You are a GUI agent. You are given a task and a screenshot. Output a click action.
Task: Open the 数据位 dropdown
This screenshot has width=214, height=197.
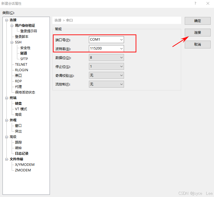[x=106, y=58]
